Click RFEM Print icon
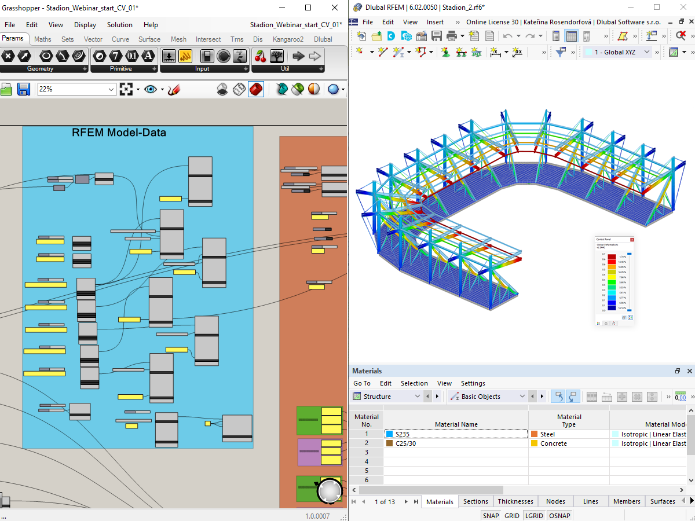The height and width of the screenshot is (521, 695). point(452,36)
